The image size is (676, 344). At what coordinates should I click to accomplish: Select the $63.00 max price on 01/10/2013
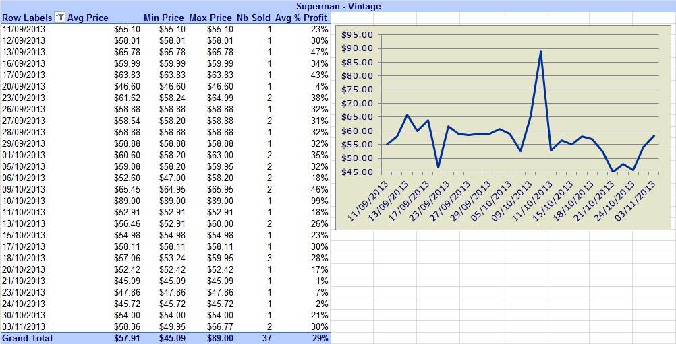[x=220, y=156]
